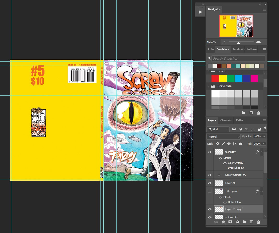The height and width of the screenshot is (233, 279).
Task: Select the yellow CMYK swatch
Action: (223, 78)
